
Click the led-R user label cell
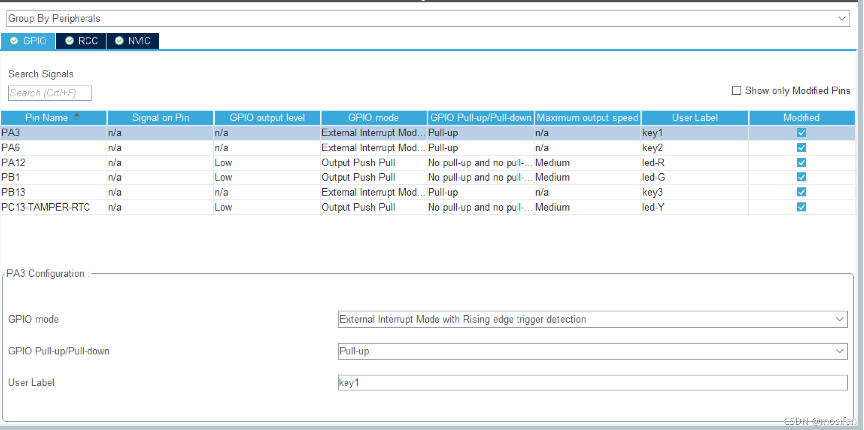(694, 163)
